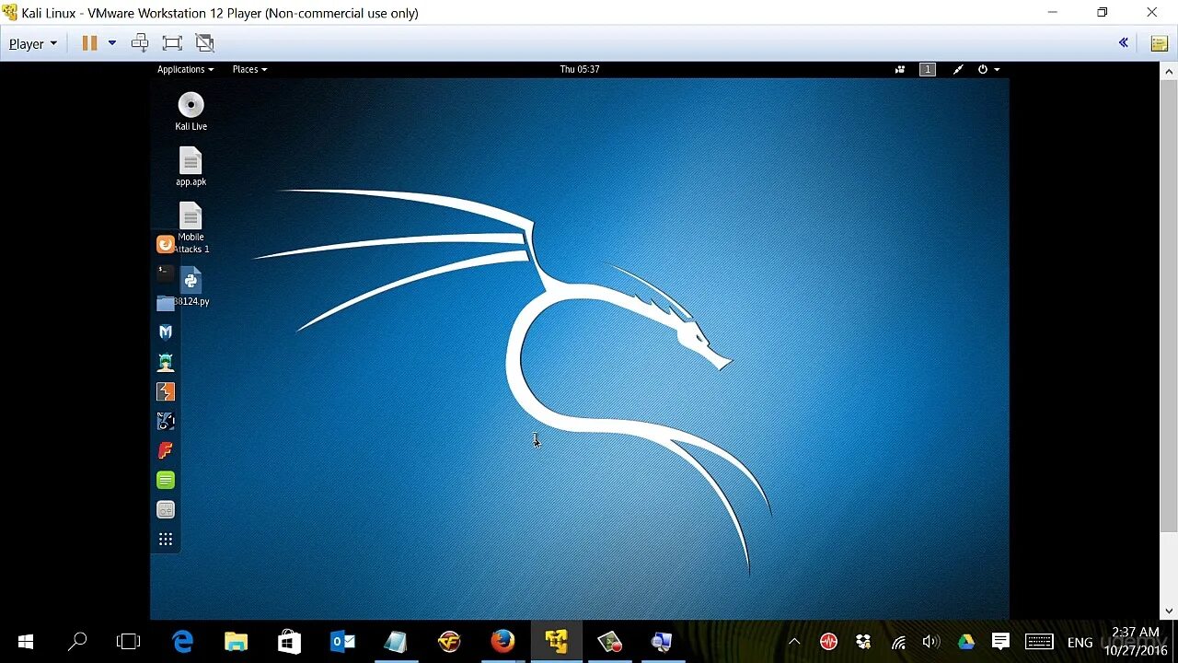Select the Python script file ending 38124.py

click(191, 287)
